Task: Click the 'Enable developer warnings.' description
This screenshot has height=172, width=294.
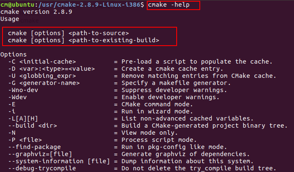Action: (170, 97)
